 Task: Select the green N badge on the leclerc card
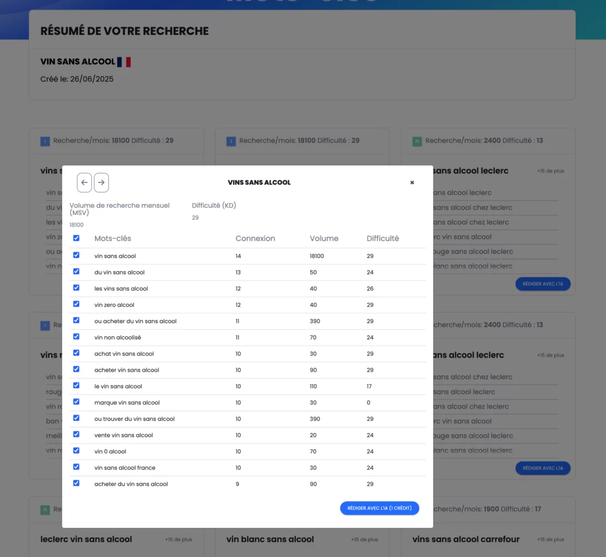coord(418,141)
